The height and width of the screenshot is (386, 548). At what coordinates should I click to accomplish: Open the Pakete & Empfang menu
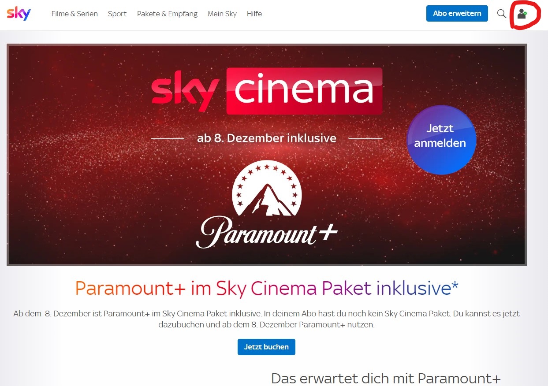point(167,14)
